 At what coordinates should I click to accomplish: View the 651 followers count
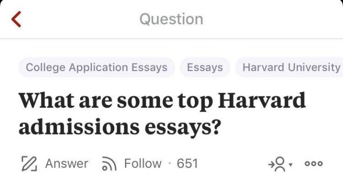tap(187, 164)
